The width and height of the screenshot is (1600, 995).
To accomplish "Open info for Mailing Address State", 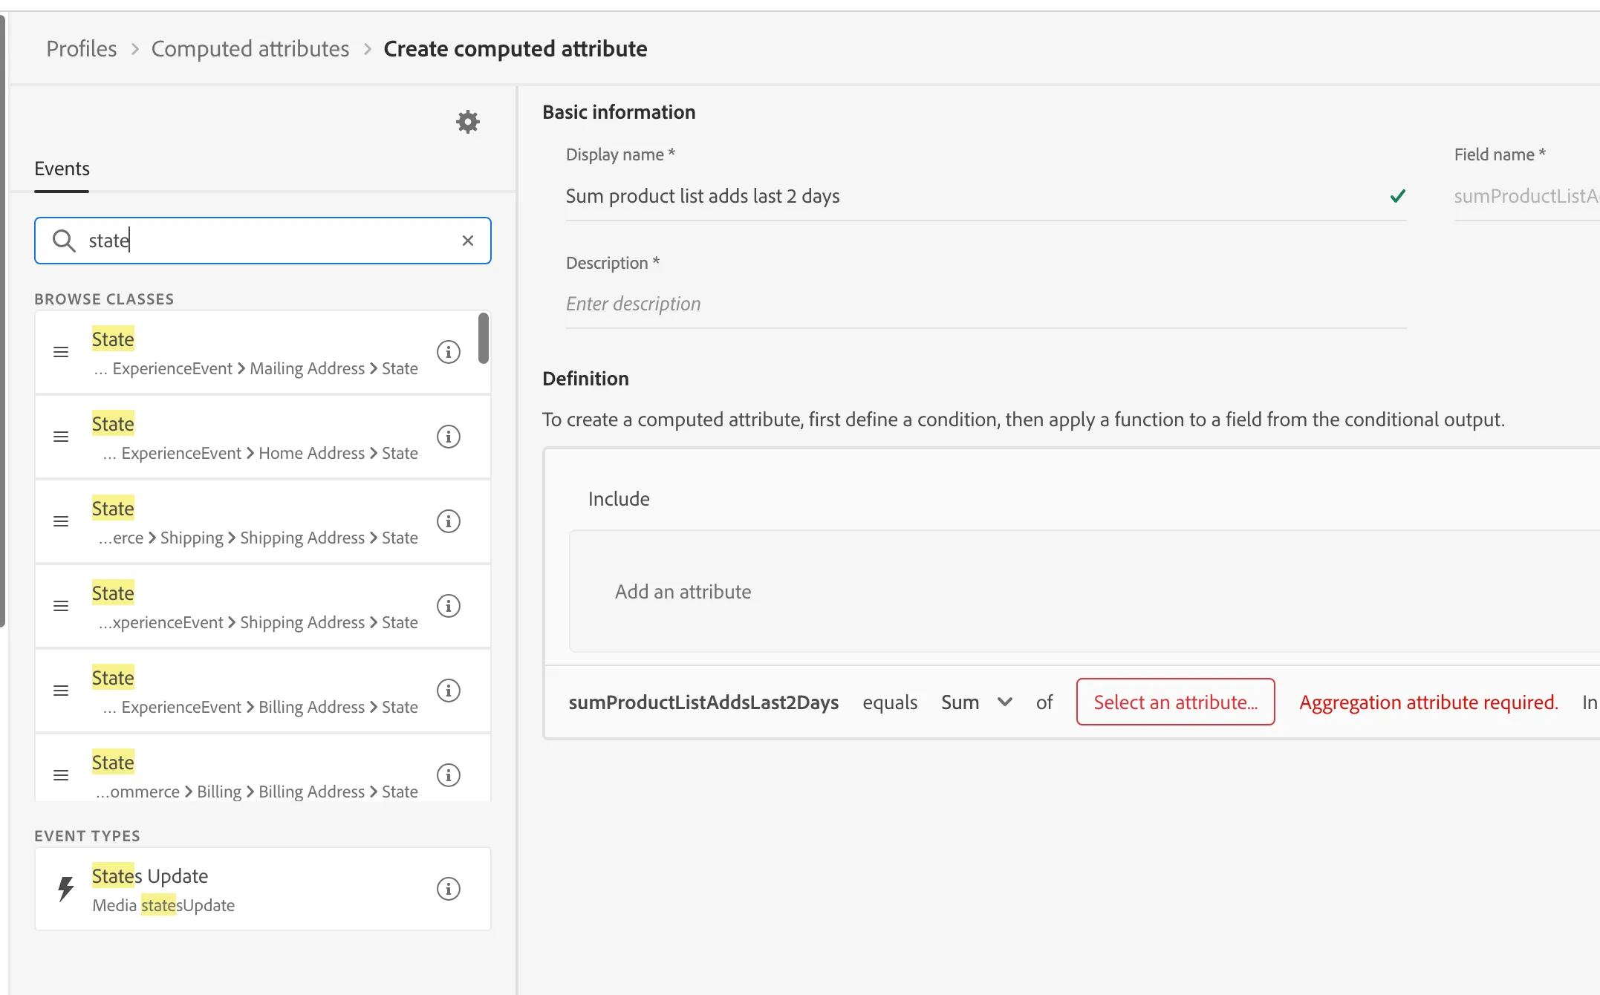I will pos(449,352).
